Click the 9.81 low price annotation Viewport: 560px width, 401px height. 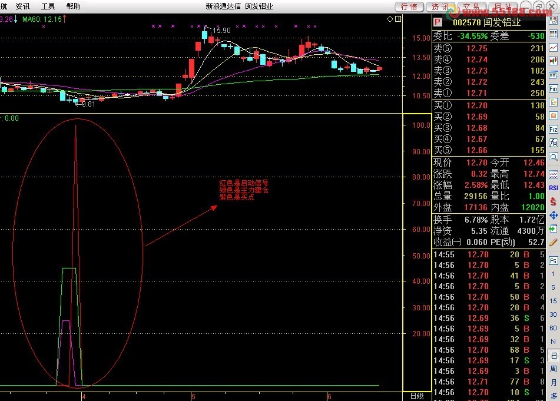click(88, 104)
